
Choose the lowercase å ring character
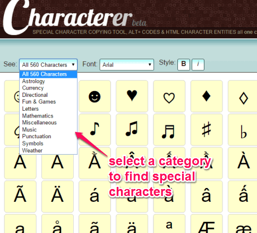click(57, 223)
